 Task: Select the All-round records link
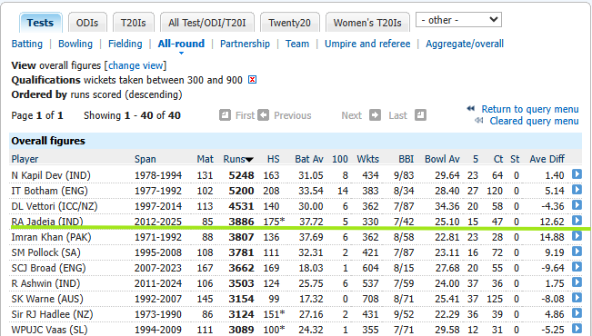click(x=181, y=44)
